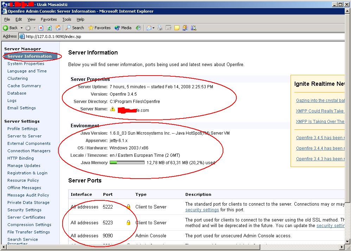Refresh the page using the toolbar icon
The width and height of the screenshot is (351, 251).
(x=50, y=28)
